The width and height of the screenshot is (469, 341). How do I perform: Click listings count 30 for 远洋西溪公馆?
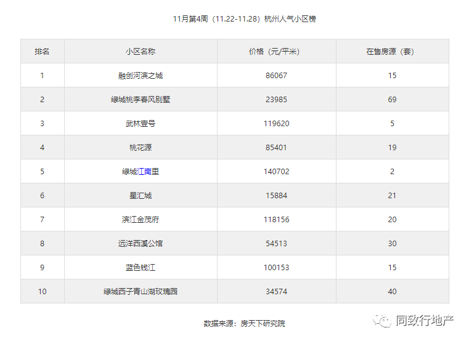[392, 243]
